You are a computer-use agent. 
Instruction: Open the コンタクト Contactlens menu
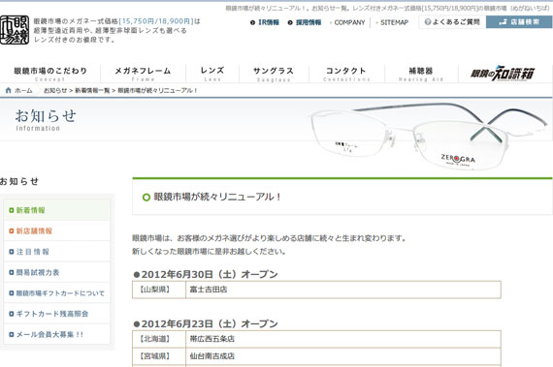pos(346,74)
